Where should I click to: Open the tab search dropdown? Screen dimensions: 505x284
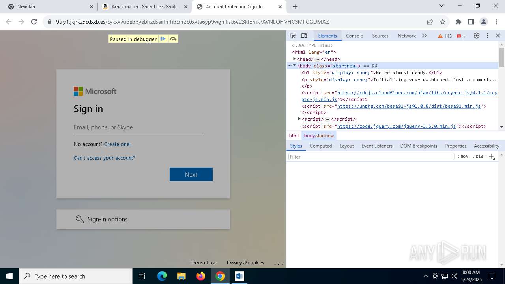[x=441, y=6]
